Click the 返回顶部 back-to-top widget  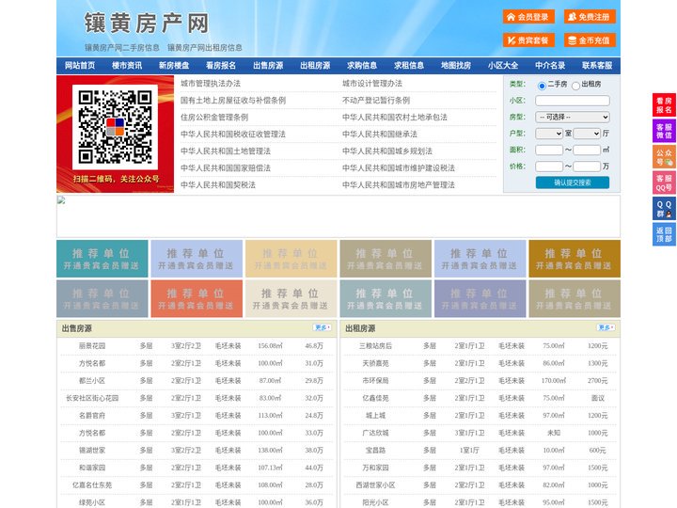[664, 234]
